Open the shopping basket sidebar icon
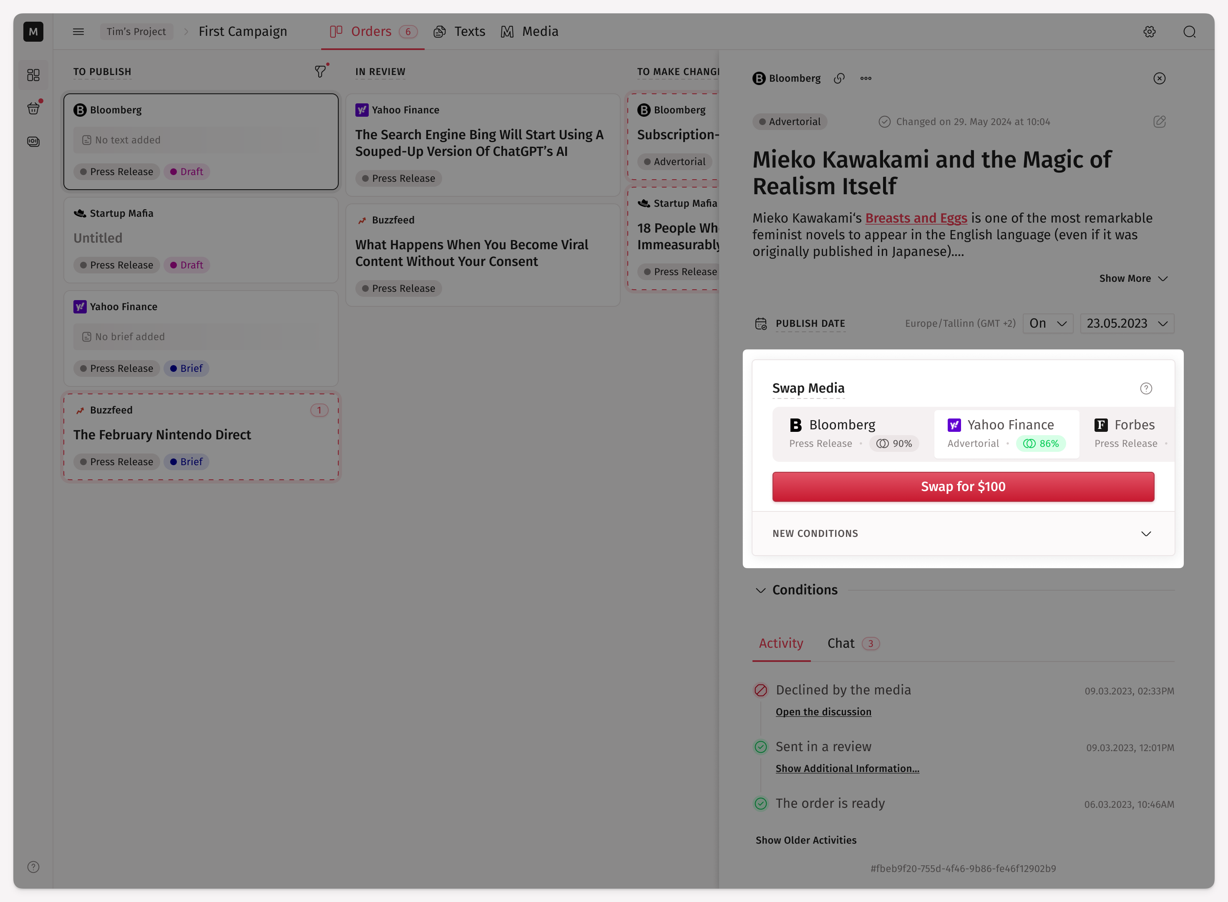The height and width of the screenshot is (902, 1228). pos(33,108)
